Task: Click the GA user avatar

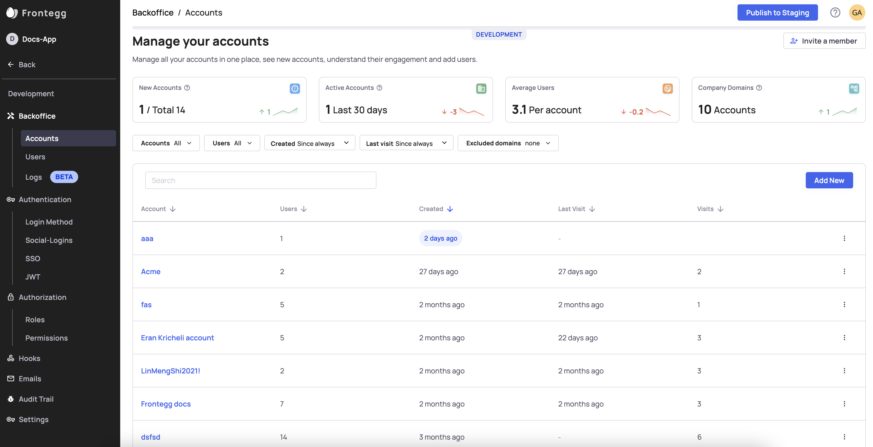Action: pos(857,12)
